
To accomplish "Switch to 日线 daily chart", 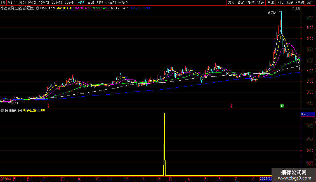I will click(x=81, y=3).
